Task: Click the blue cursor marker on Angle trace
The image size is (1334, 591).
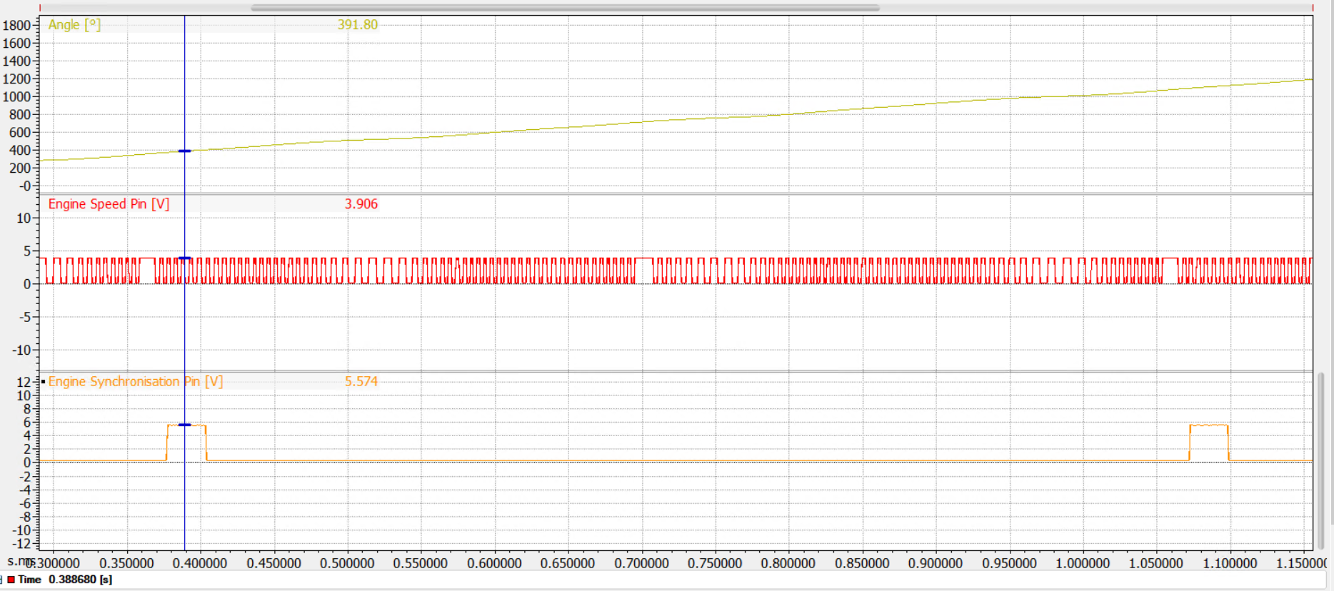Action: coord(184,151)
